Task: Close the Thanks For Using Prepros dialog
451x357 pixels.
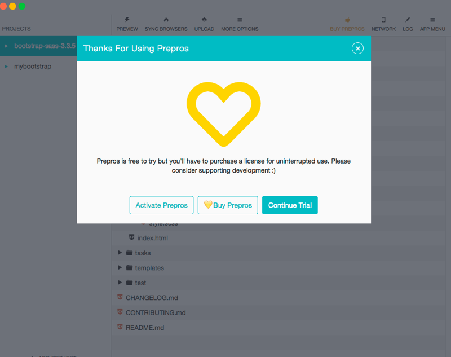Action: coord(357,49)
